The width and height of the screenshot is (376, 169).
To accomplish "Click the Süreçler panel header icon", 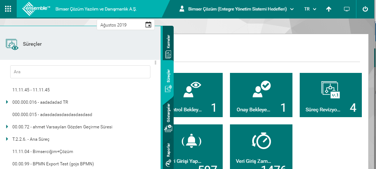I will 12,44.
